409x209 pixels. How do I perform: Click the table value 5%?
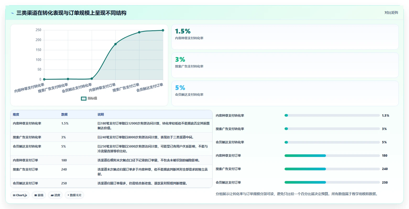pyautogui.click(x=64, y=146)
